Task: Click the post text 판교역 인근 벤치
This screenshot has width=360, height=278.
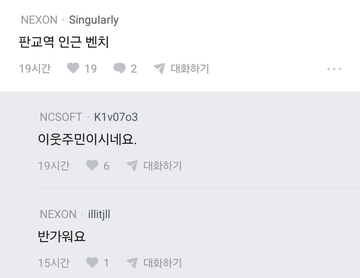Action: pyautogui.click(x=64, y=42)
